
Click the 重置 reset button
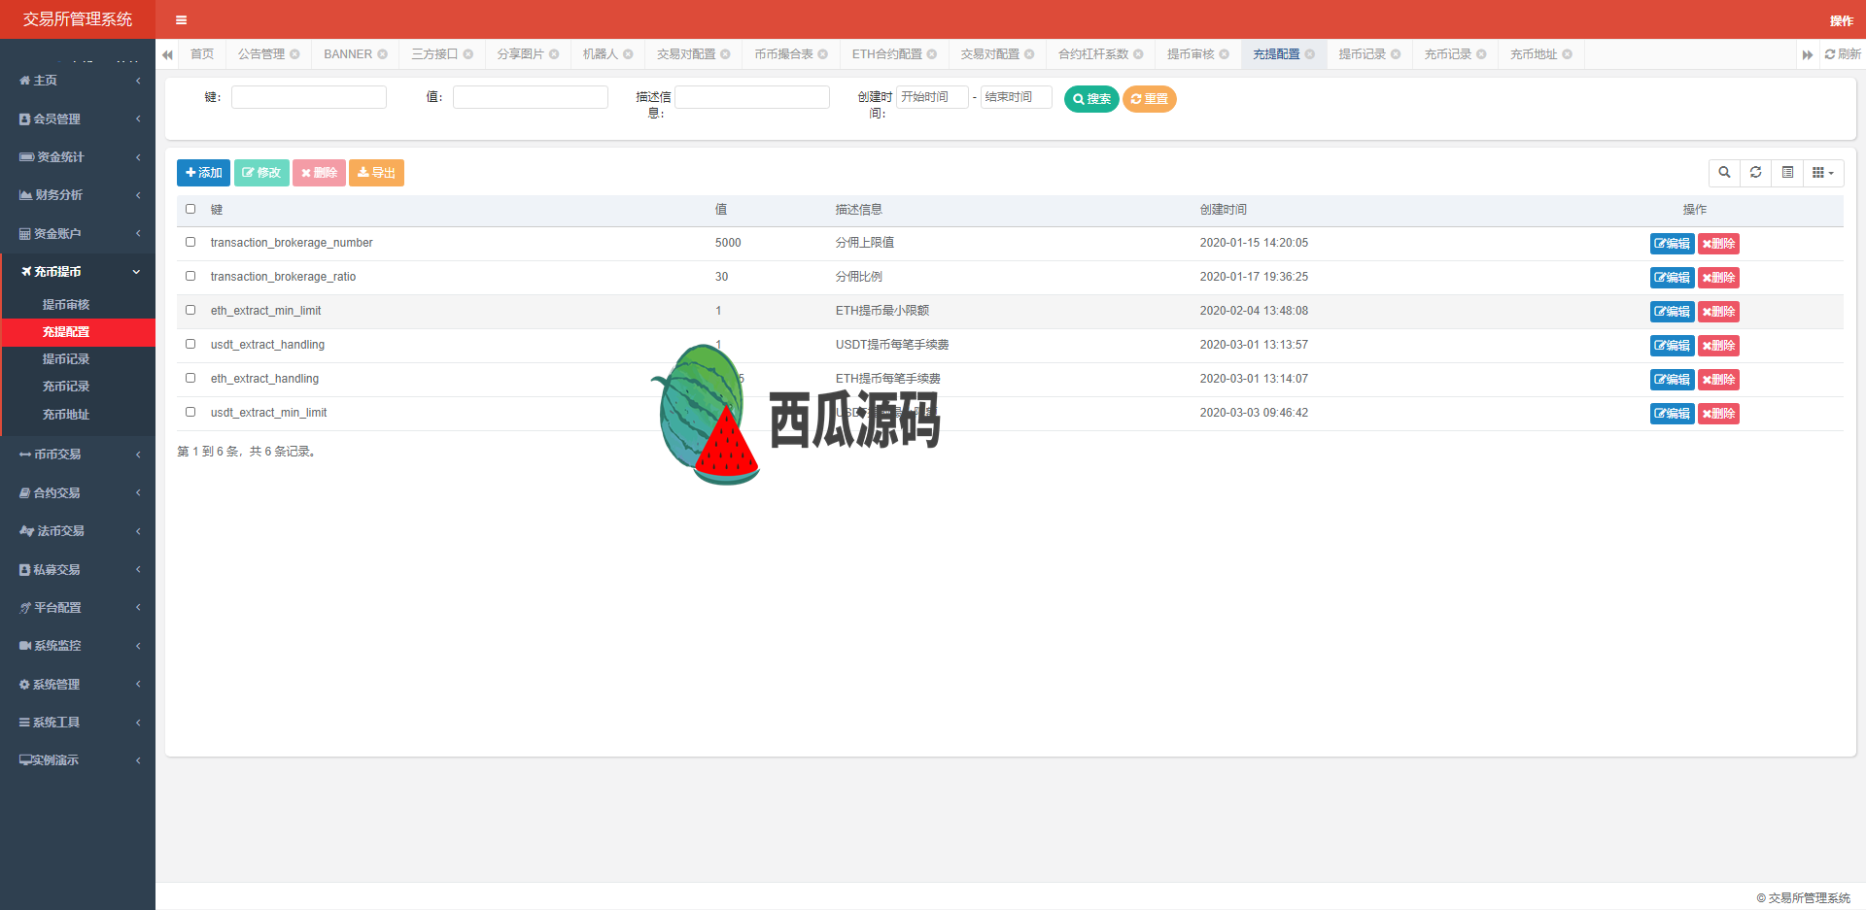pos(1150,99)
